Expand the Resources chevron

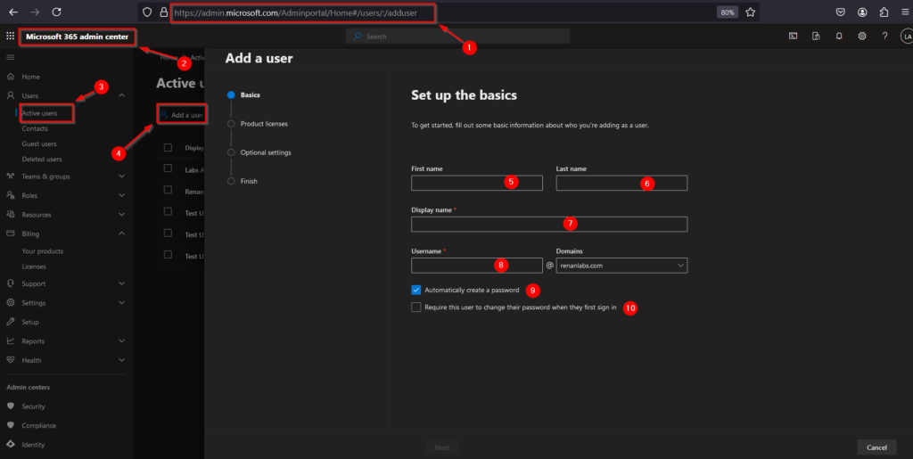pyautogui.click(x=121, y=215)
